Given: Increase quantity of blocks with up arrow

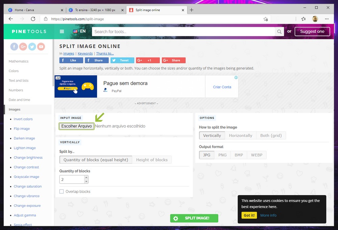Looking at the screenshot, I should click(86, 177).
